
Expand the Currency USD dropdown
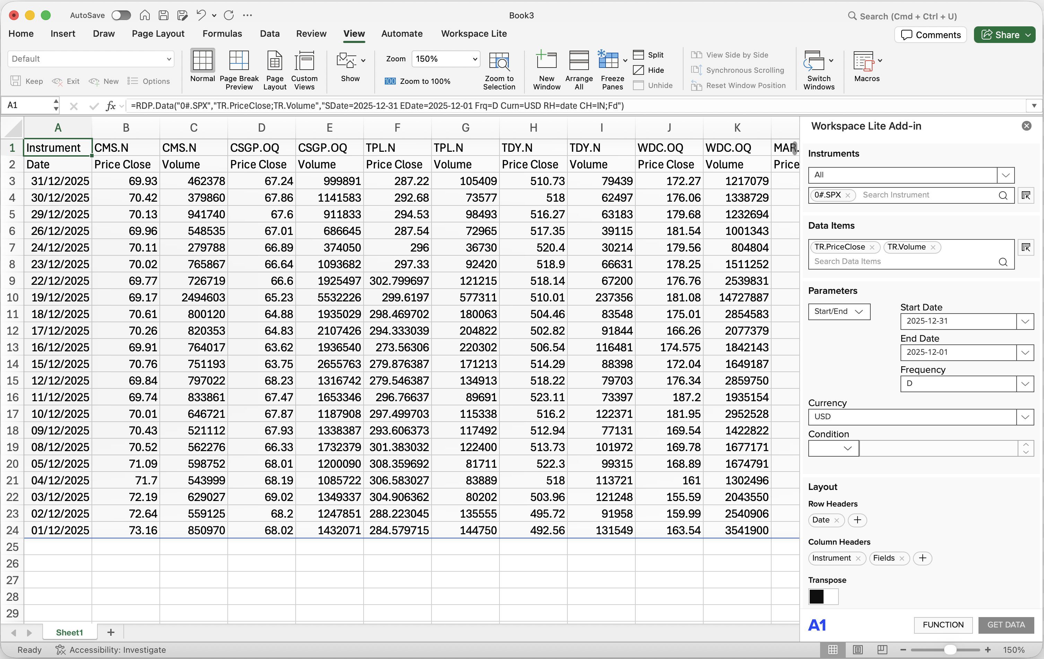1025,417
